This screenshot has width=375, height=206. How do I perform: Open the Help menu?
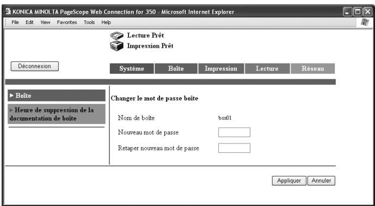tap(106, 22)
